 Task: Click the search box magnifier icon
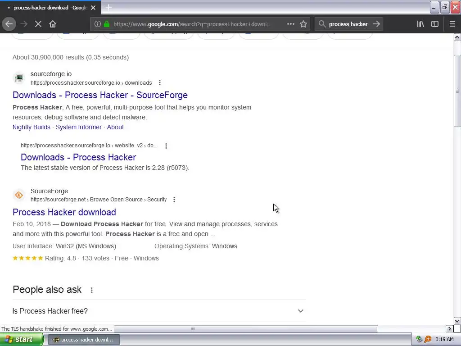322,24
